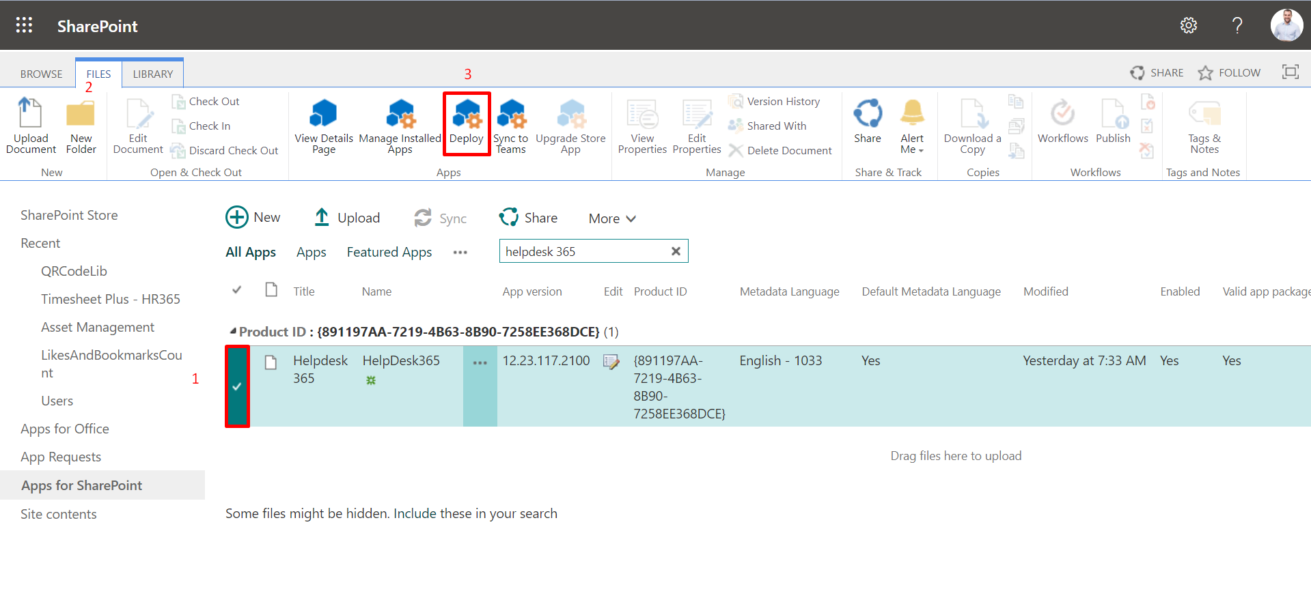Expand the More menu

(612, 218)
